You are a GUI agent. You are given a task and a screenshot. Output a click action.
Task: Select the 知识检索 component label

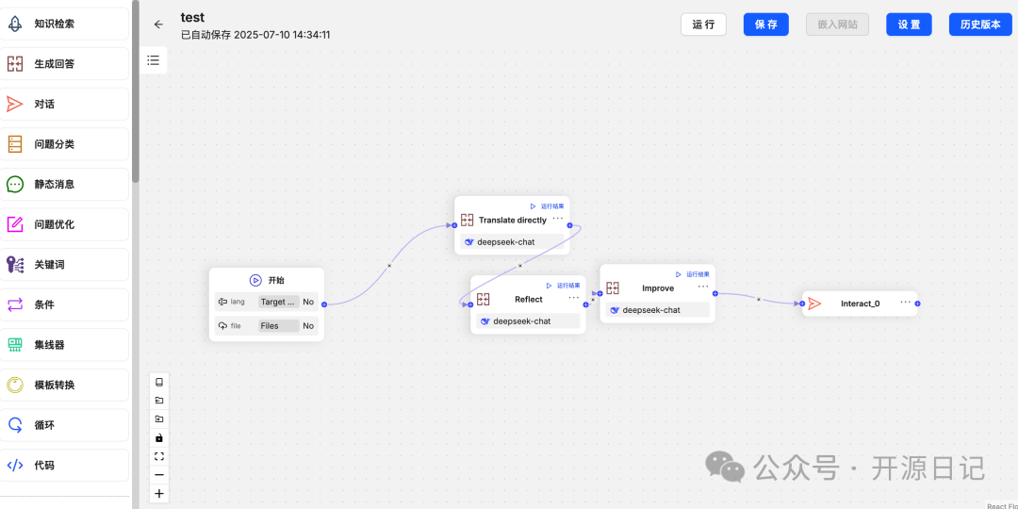tap(55, 24)
